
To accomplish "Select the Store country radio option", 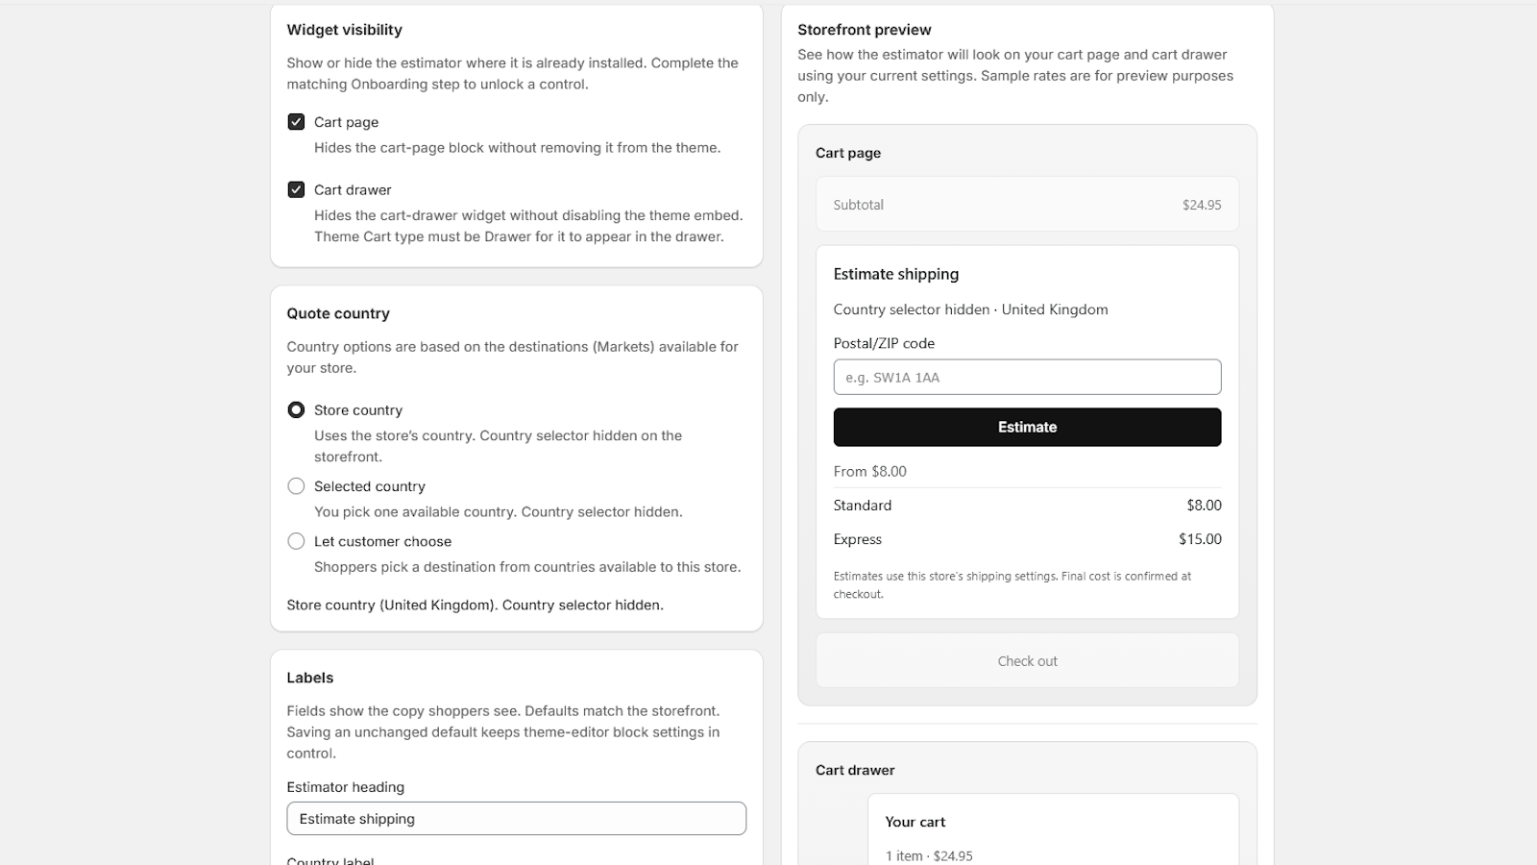I will pyautogui.click(x=296, y=410).
